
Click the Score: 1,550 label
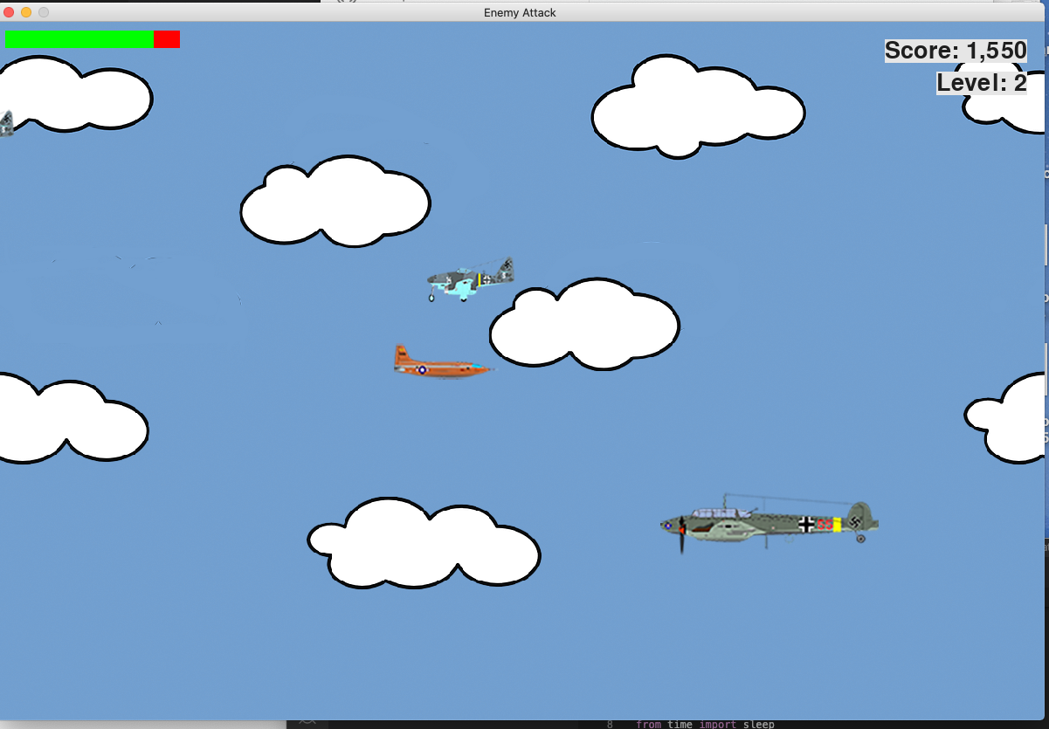click(x=956, y=51)
